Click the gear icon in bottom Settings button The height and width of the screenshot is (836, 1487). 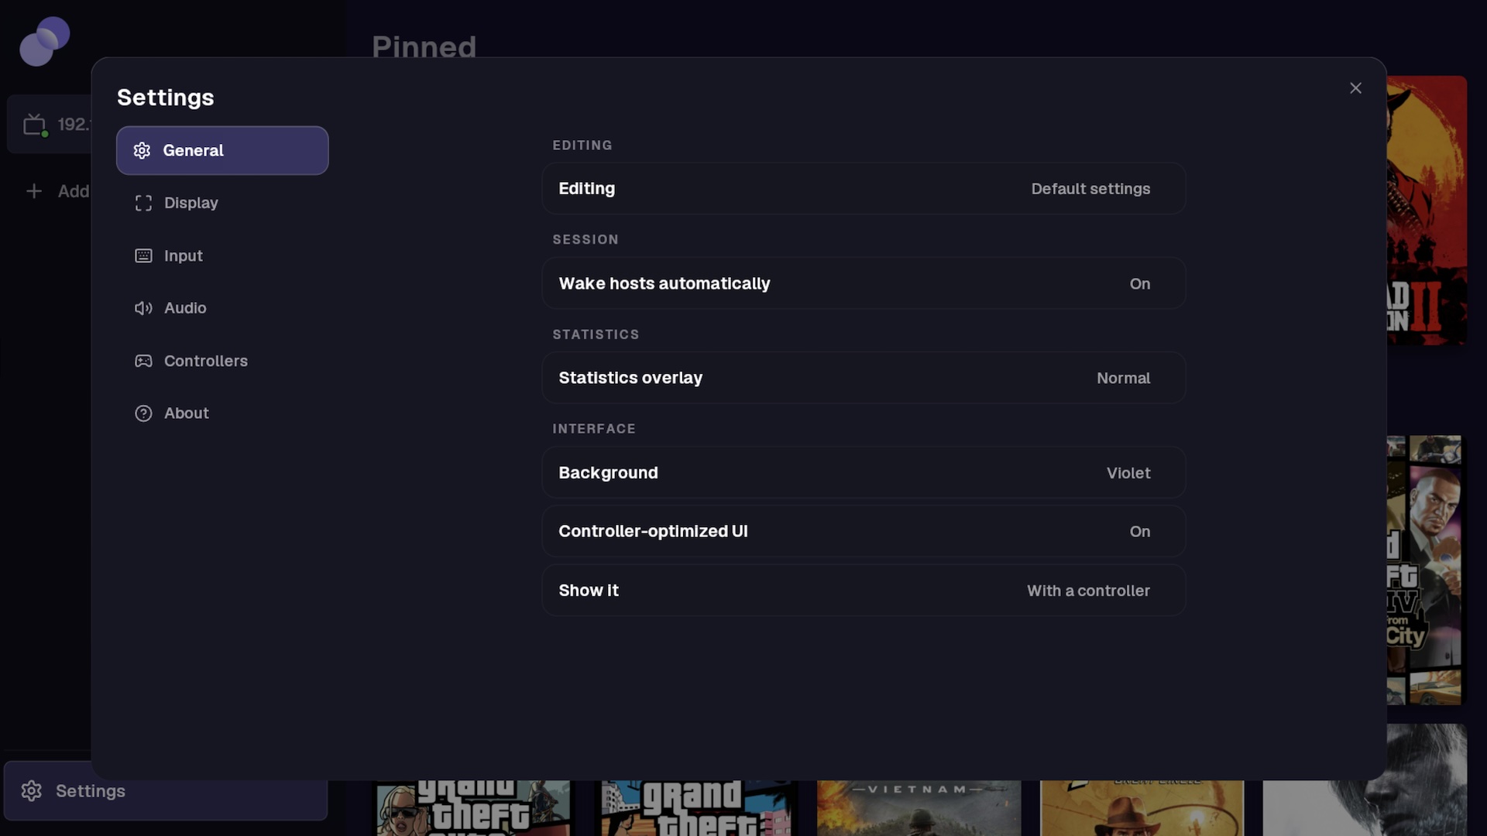click(32, 791)
